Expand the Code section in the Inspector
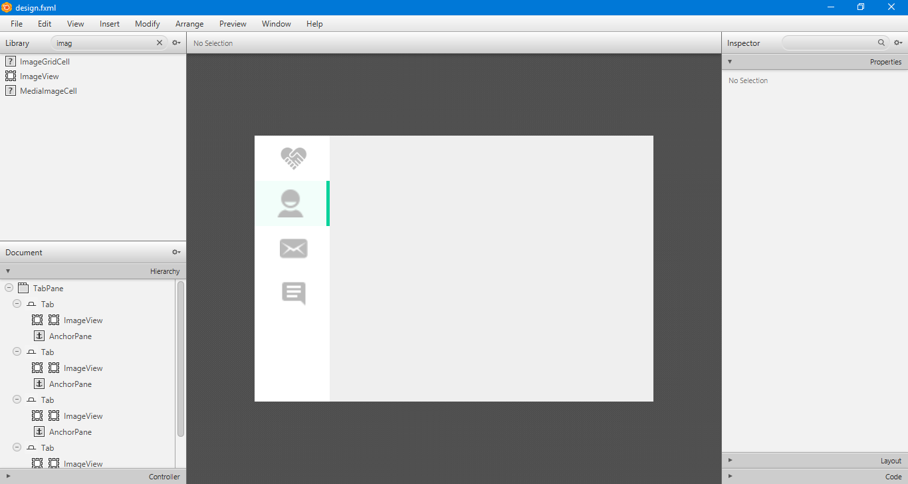This screenshot has height=484, width=908. point(730,476)
